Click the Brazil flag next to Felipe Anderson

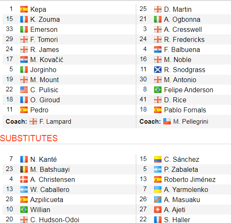158,90
